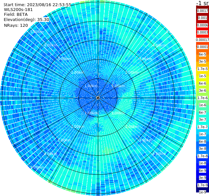Screen dimensions: 209x196
Task: Click the WLS200s-181 instrument label
Action: click(x=18, y=10)
